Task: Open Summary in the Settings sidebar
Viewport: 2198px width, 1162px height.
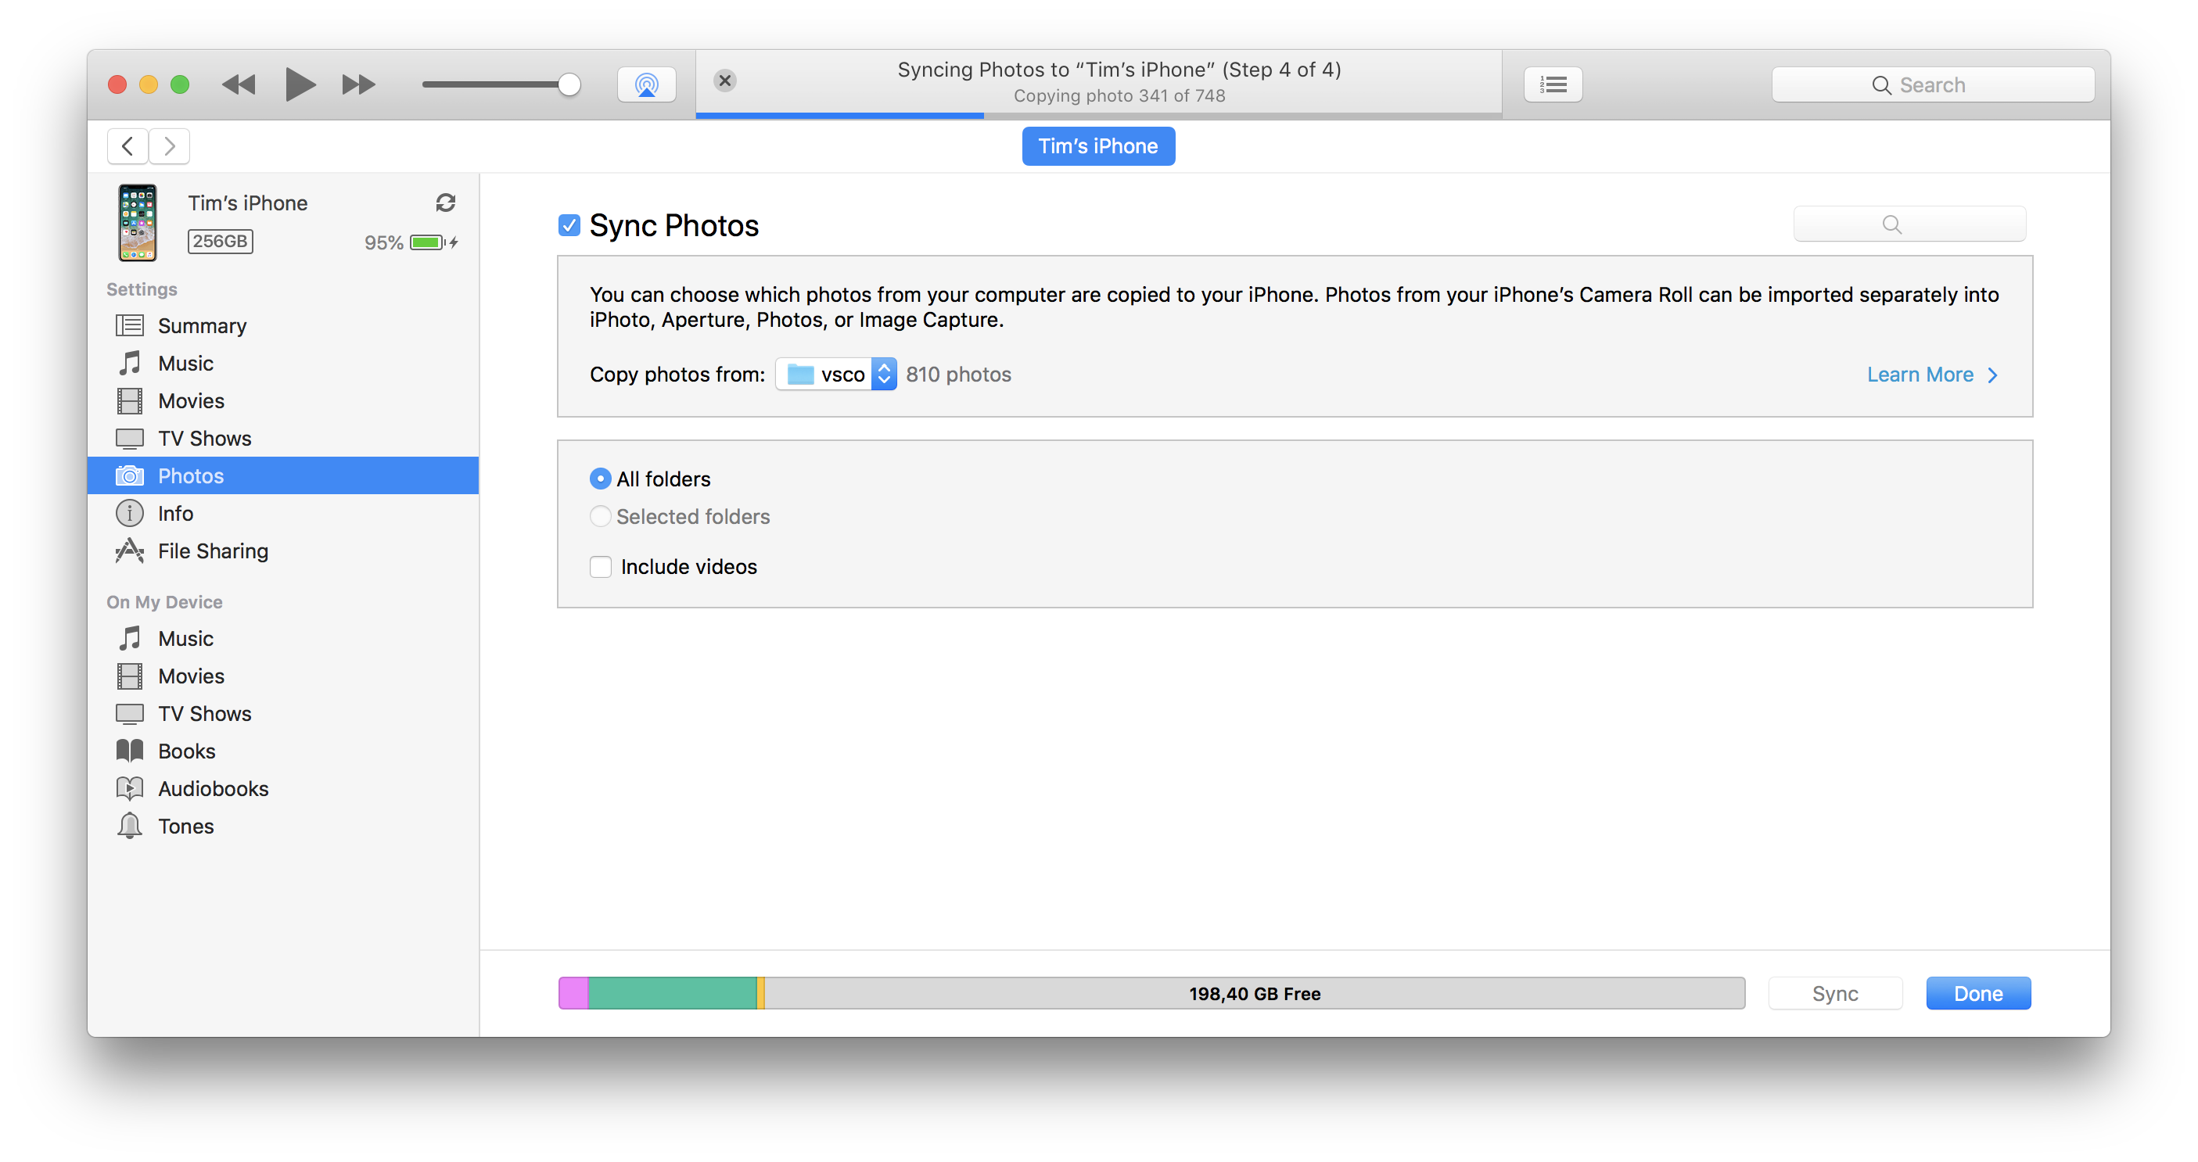Action: click(201, 326)
